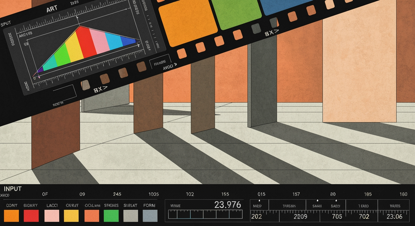Click the timeline value 702
Viewport: 415px width, 226px height.
click(364, 217)
